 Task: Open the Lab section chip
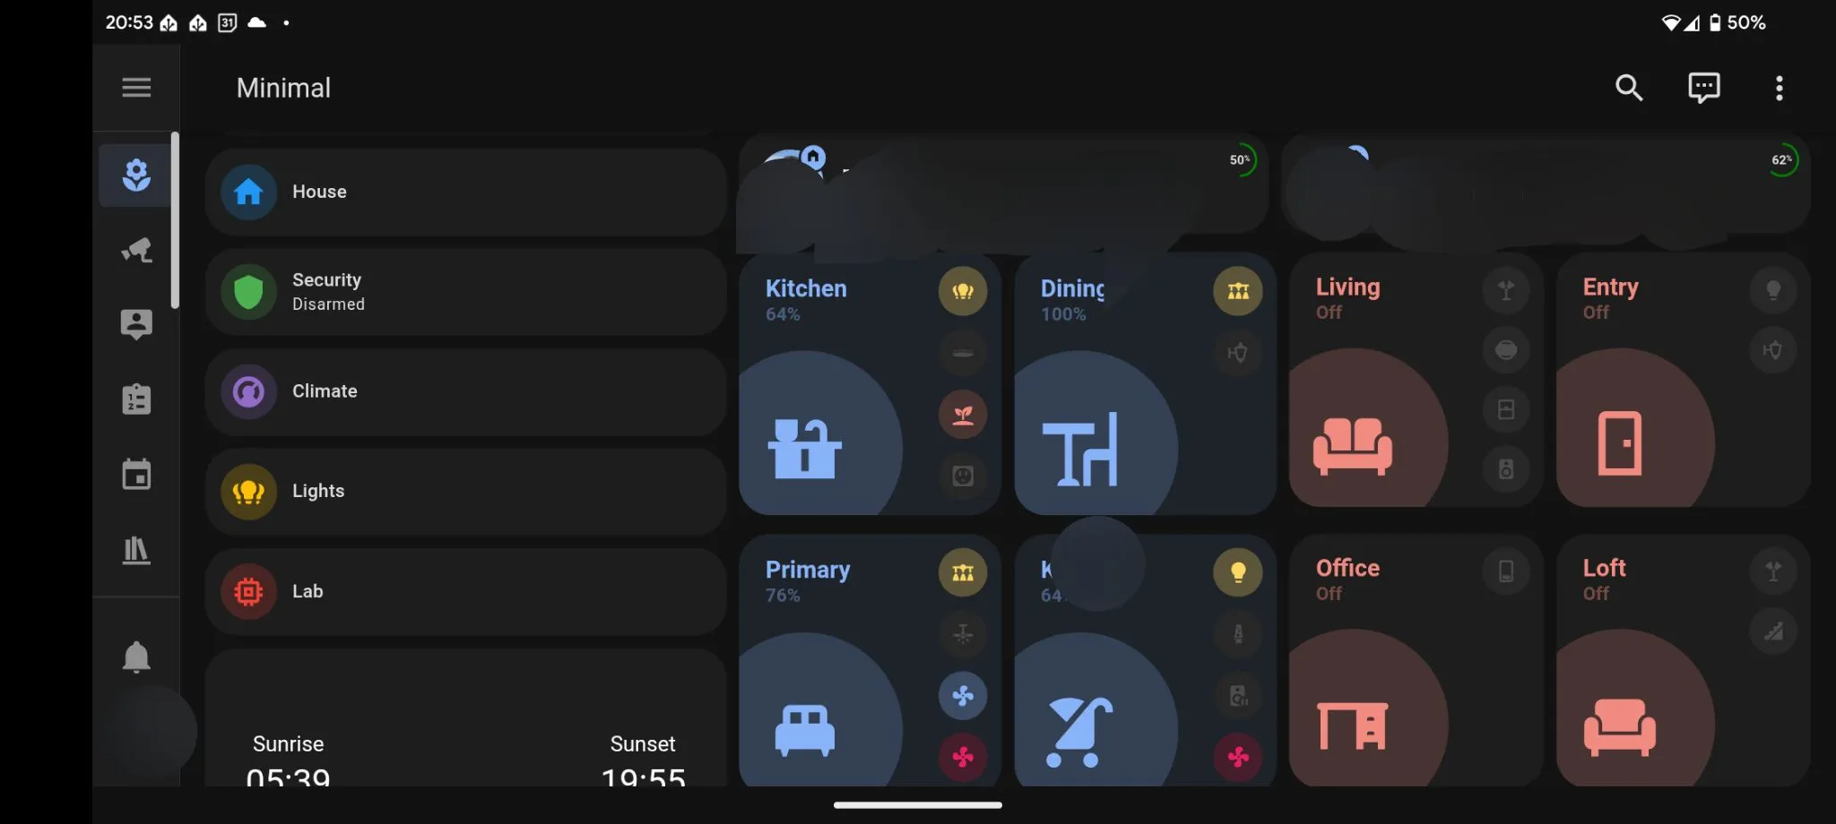point(465,592)
